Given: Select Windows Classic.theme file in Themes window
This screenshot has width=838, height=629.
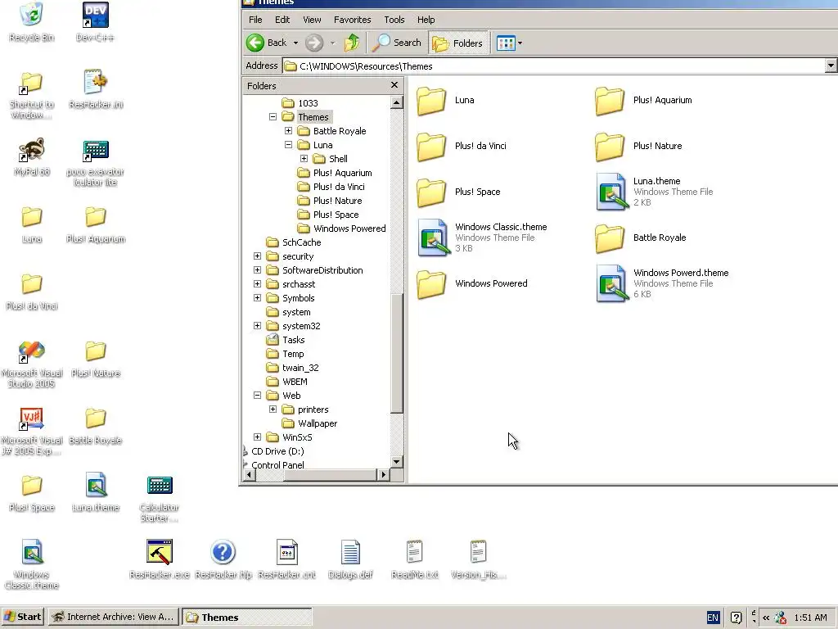Looking at the screenshot, I should point(482,238).
